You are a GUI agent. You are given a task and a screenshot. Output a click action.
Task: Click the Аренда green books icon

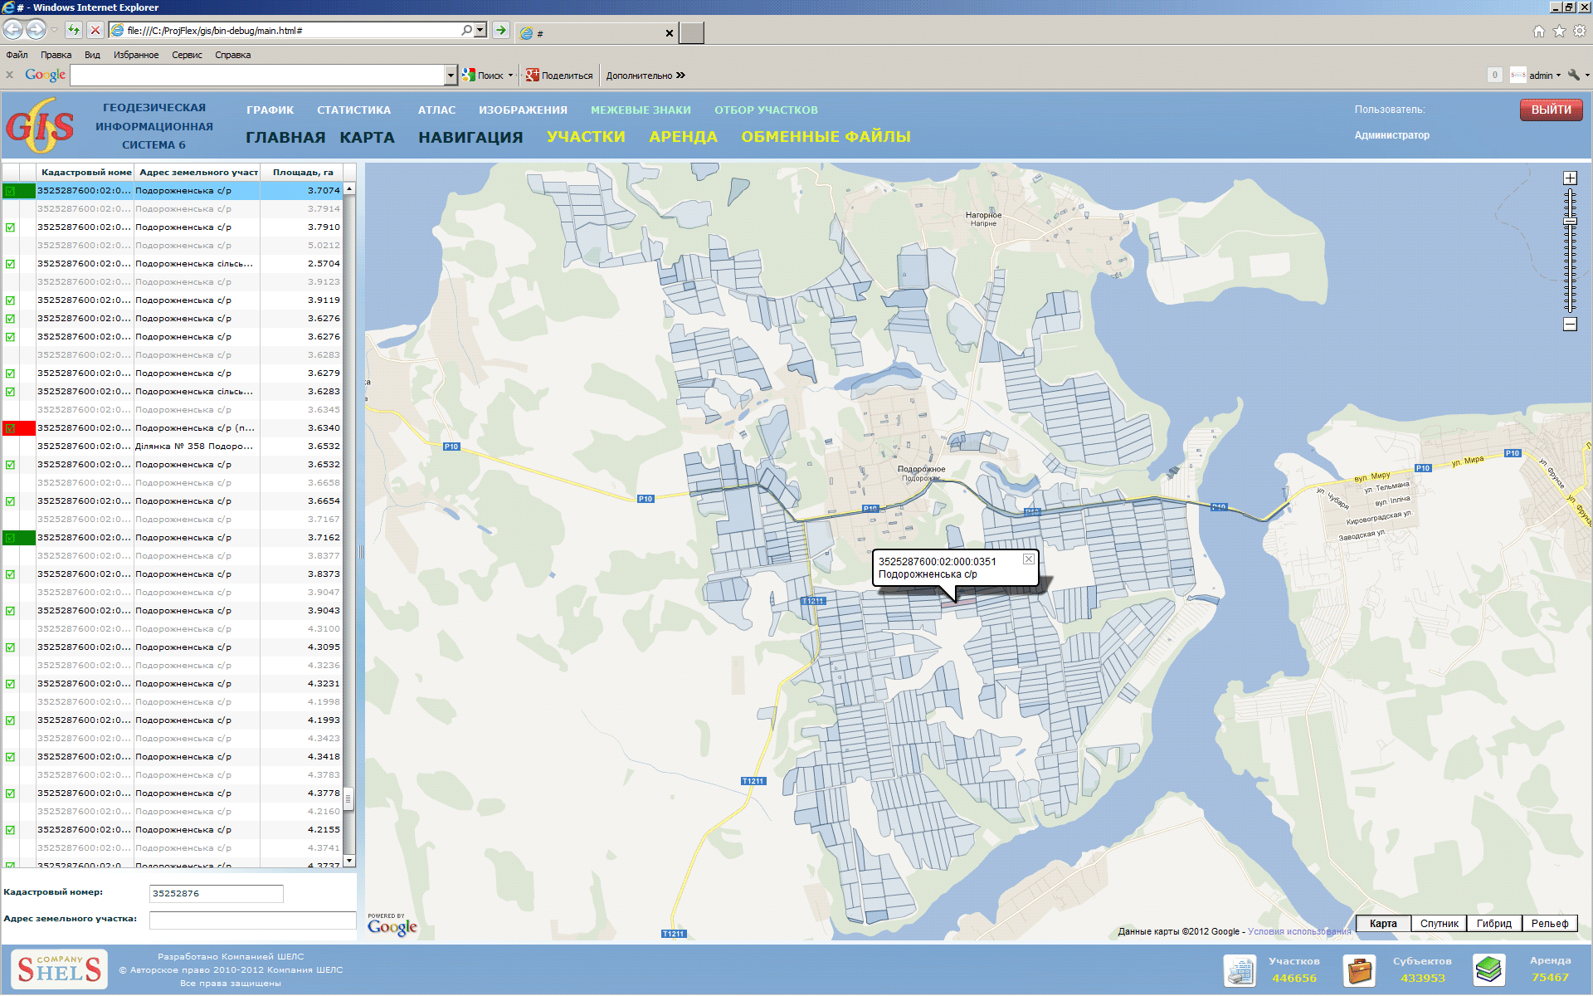point(1488,969)
